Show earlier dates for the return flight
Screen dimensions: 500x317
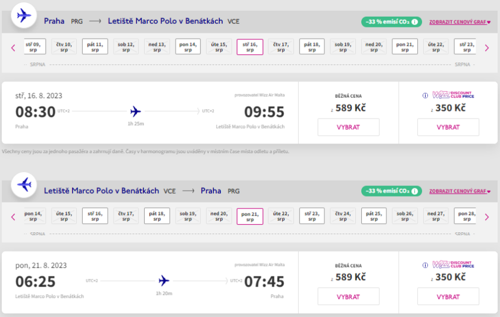click(x=13, y=217)
